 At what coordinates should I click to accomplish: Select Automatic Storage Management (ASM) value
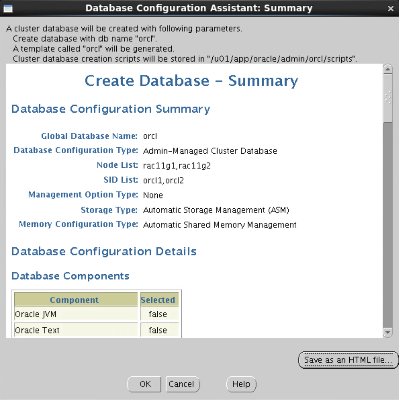pyautogui.click(x=216, y=210)
